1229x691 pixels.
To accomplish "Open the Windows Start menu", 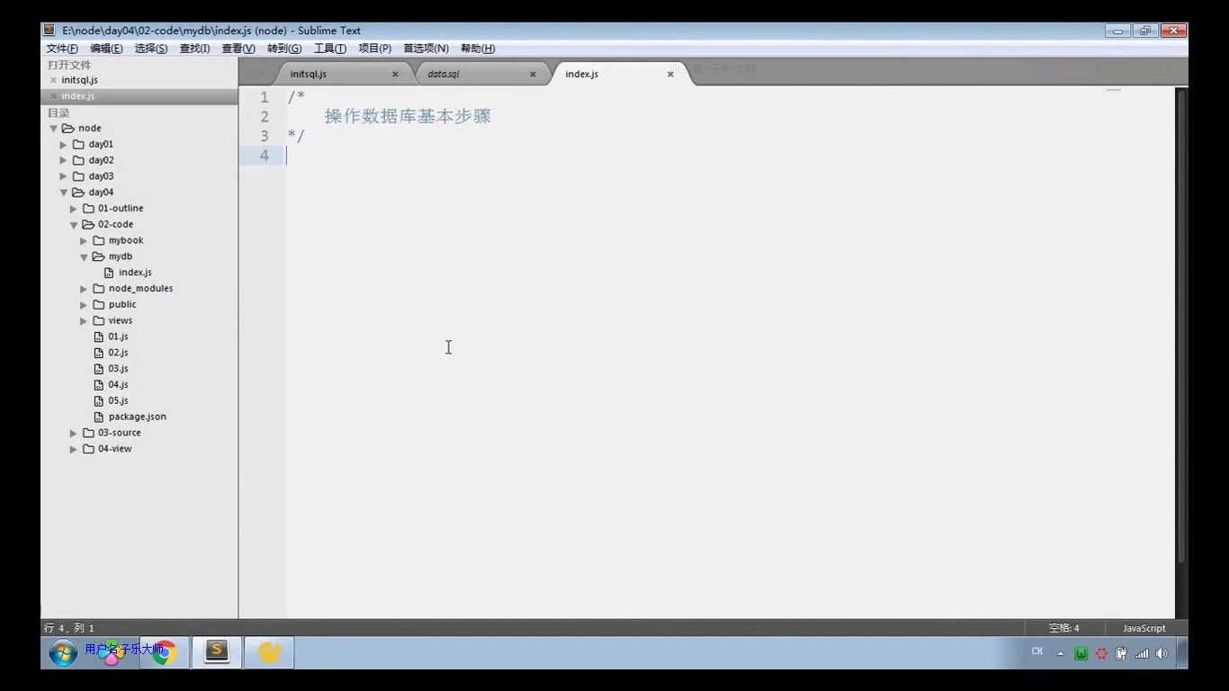I will (63, 653).
